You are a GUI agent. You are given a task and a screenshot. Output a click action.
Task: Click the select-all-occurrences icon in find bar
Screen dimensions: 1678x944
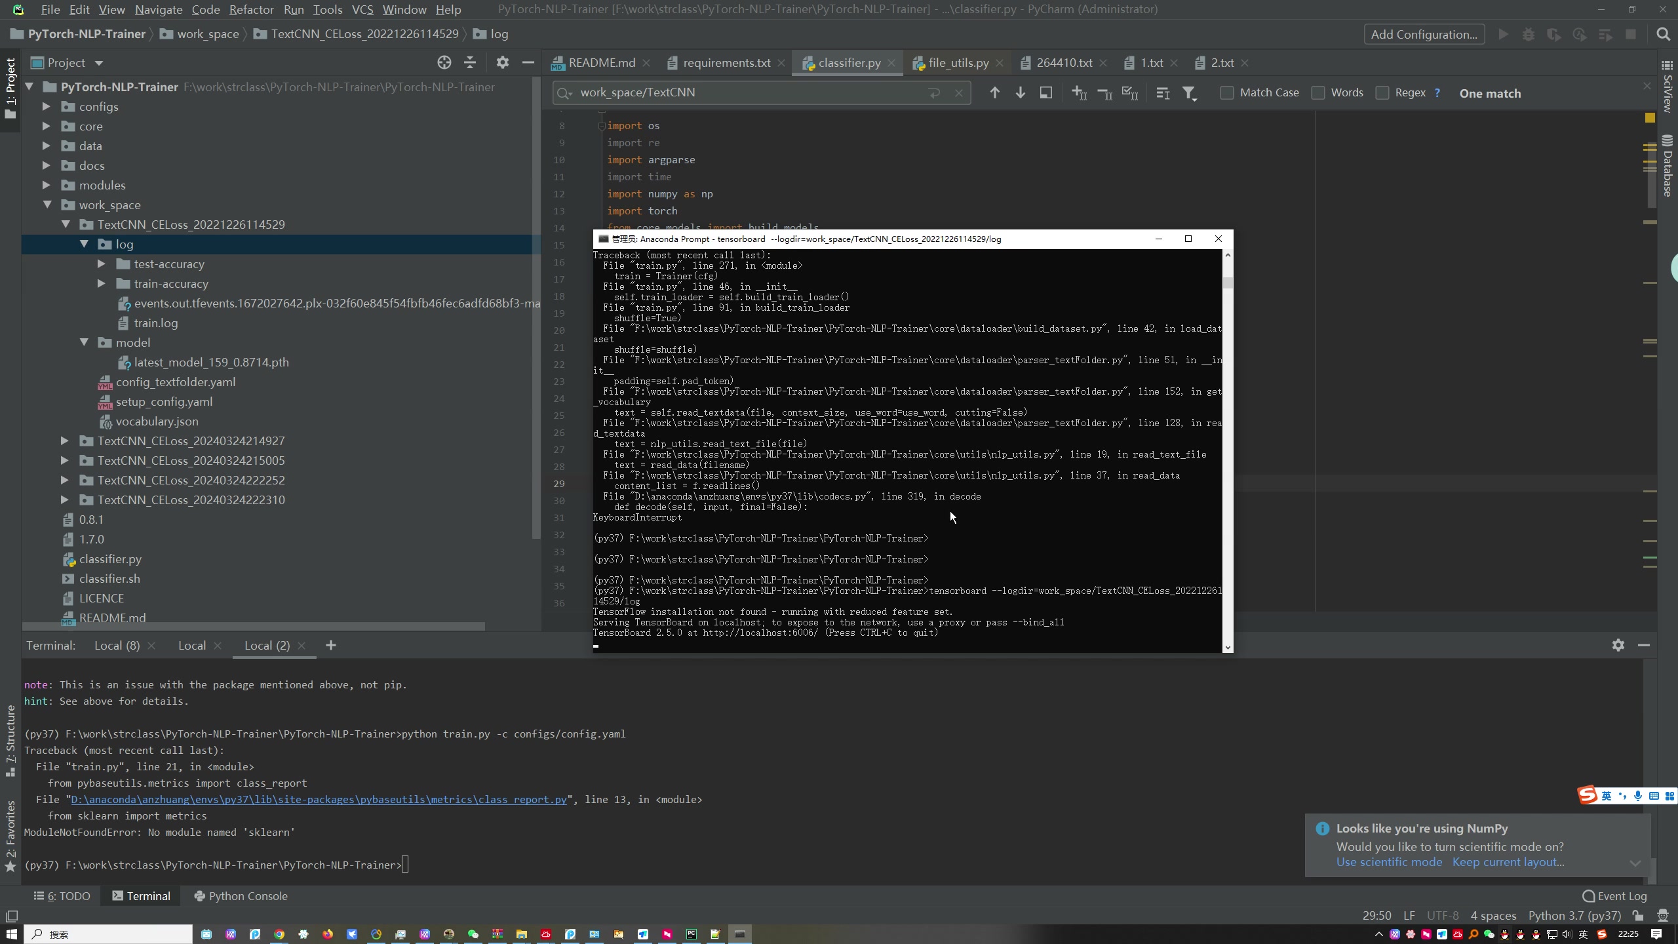coord(1130,93)
